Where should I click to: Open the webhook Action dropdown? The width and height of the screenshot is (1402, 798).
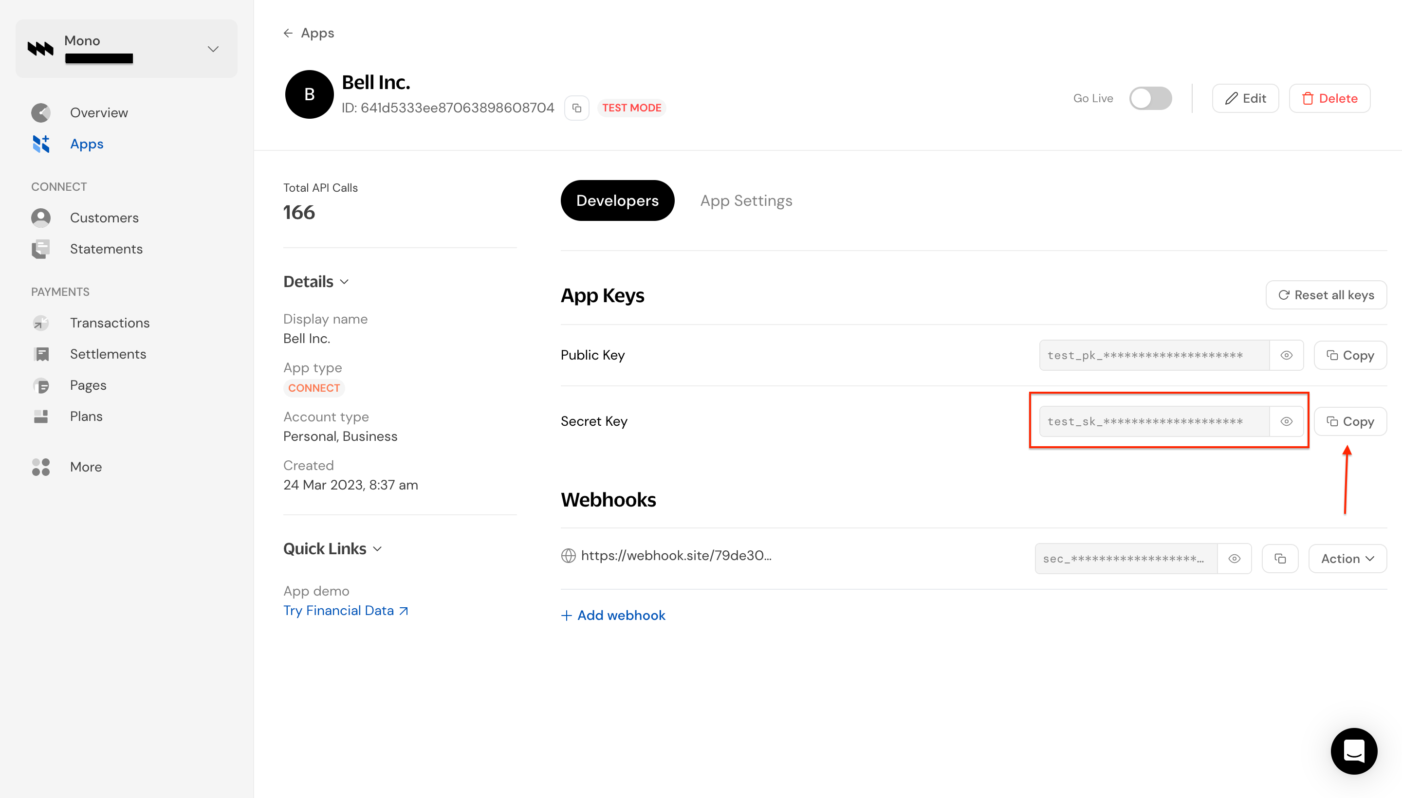point(1347,559)
